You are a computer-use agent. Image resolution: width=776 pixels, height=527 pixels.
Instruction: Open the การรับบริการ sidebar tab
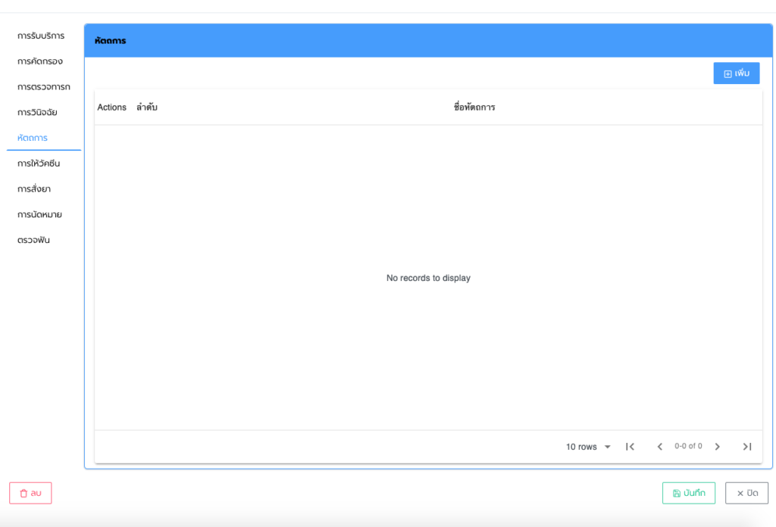(41, 36)
